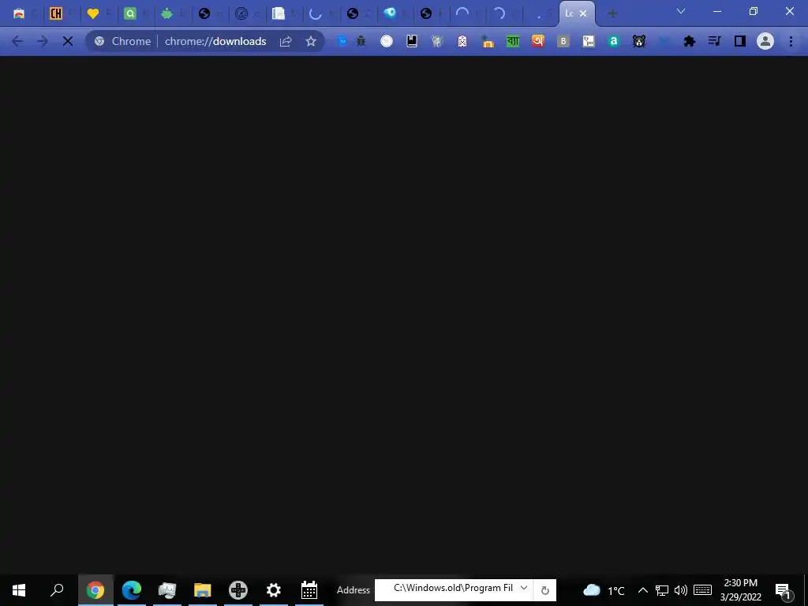
Task: Switch to the green piggy bank tab
Action: 167,13
